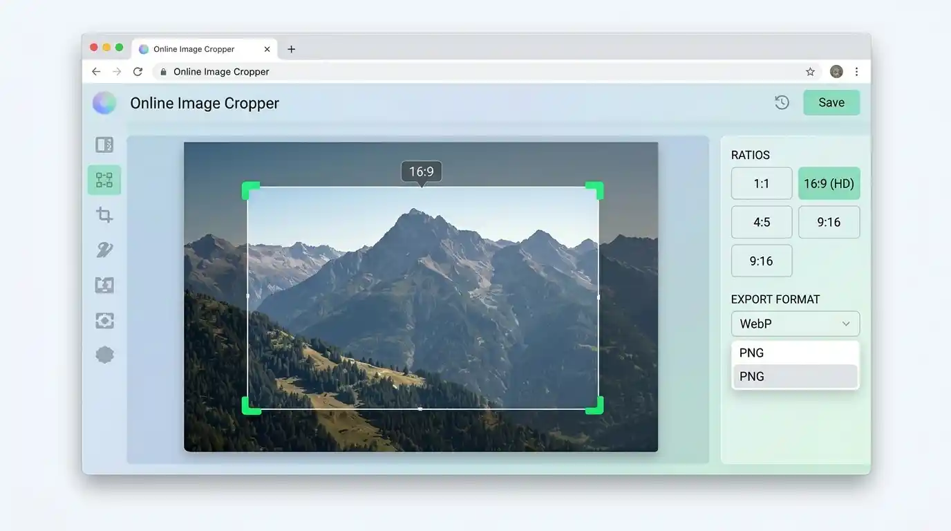Click the bottom-left green crop corner handle

coord(250,406)
